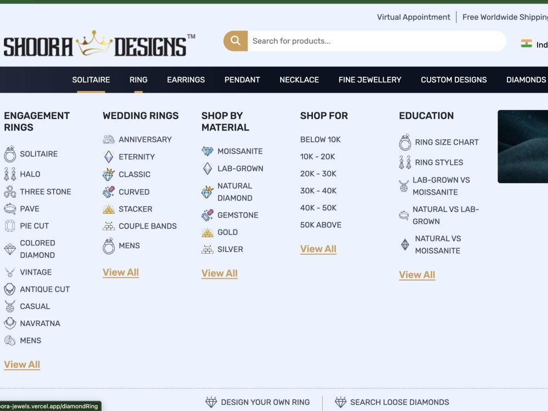548x411 pixels.
Task: Select the 50K Above price range
Action: point(321,225)
